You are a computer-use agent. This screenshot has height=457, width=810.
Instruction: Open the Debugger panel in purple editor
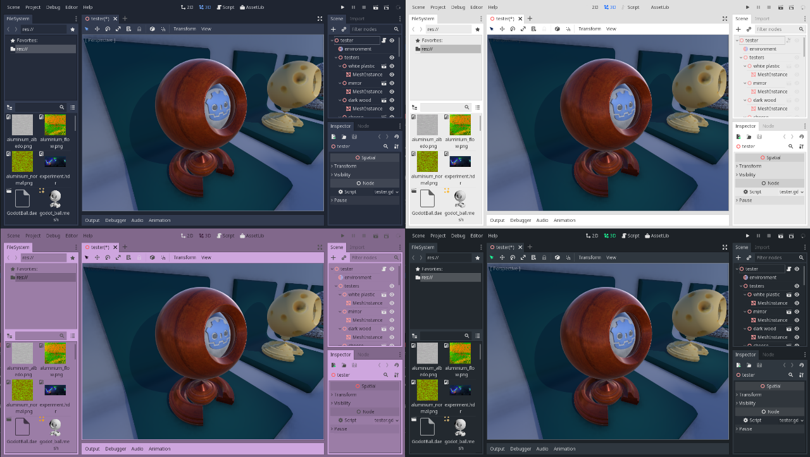coord(116,449)
